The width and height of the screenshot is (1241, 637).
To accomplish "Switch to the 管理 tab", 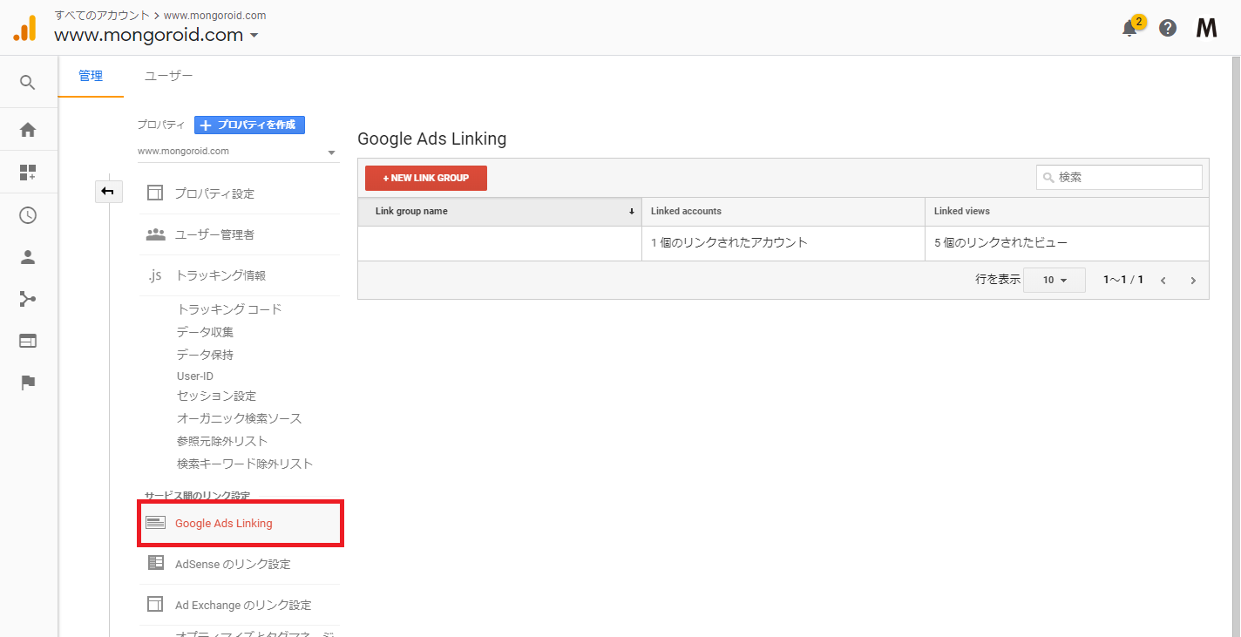I will click(x=91, y=76).
